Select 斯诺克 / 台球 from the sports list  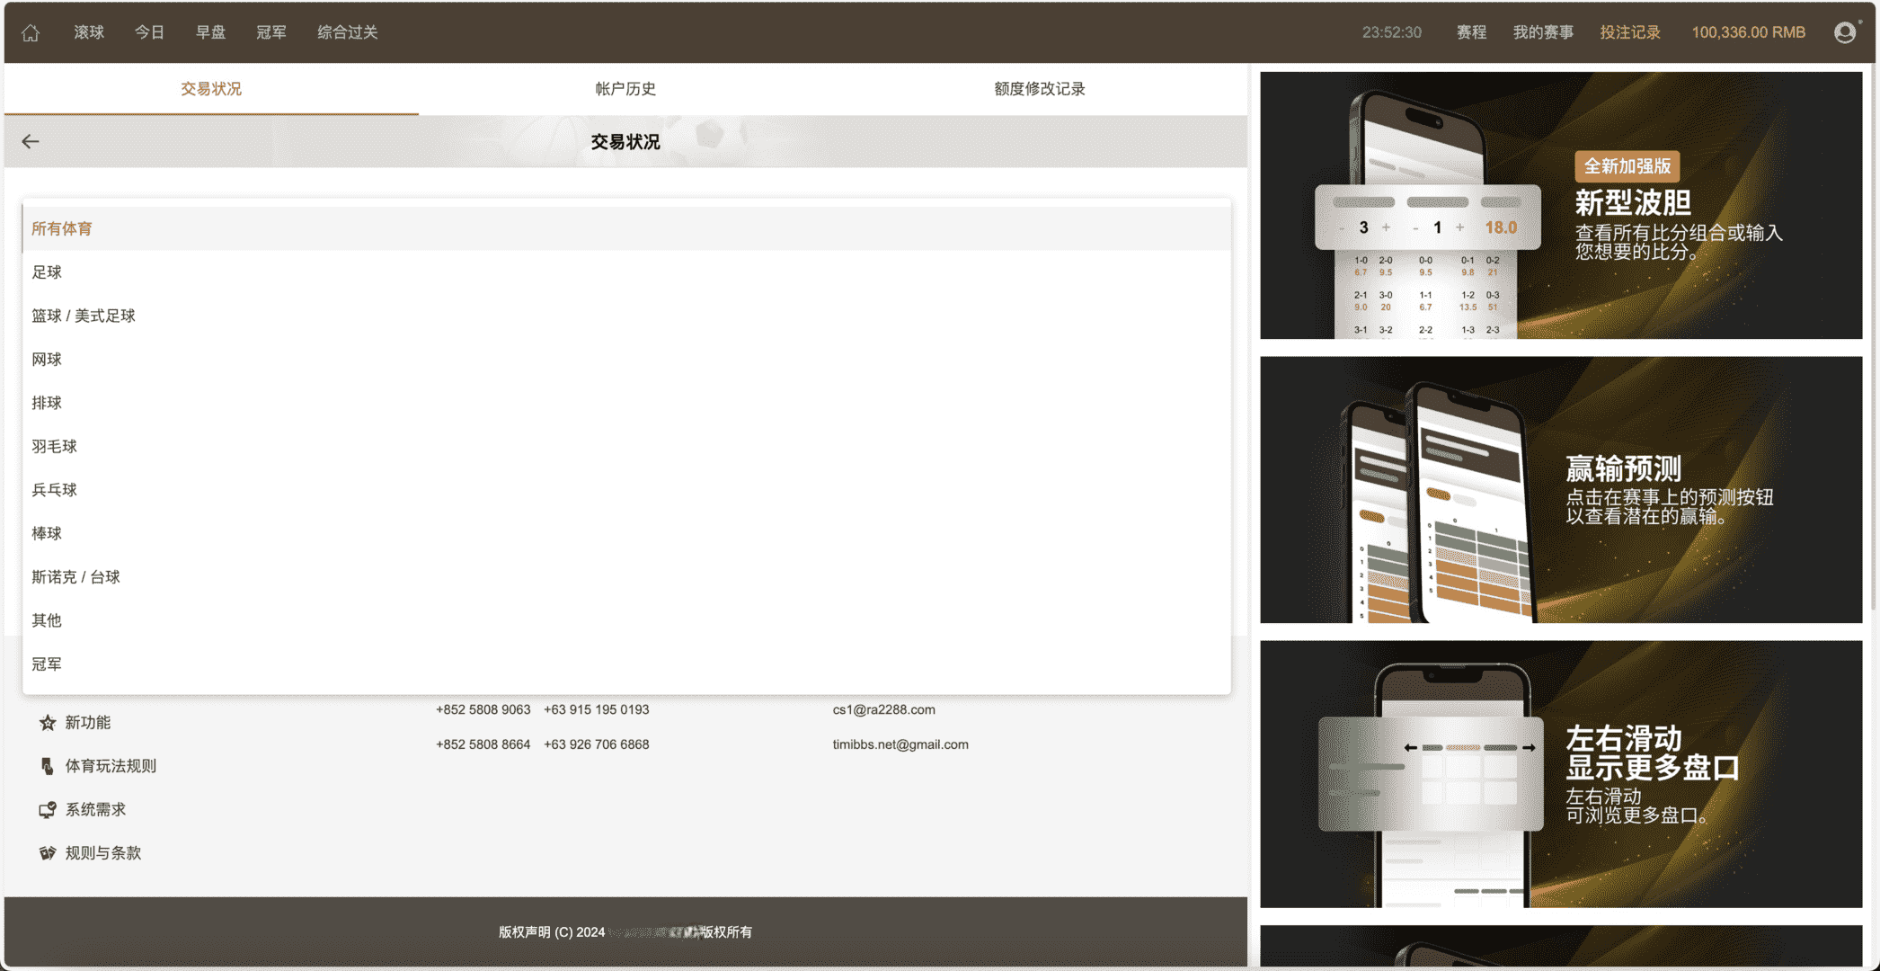pos(76,576)
